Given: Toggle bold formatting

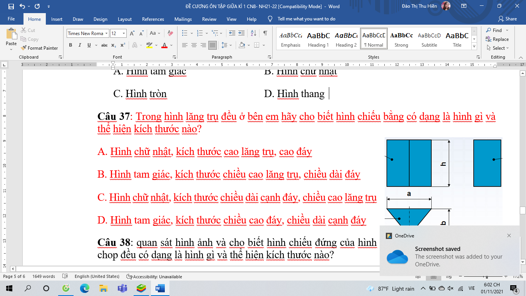Looking at the screenshot, I should (x=70, y=45).
